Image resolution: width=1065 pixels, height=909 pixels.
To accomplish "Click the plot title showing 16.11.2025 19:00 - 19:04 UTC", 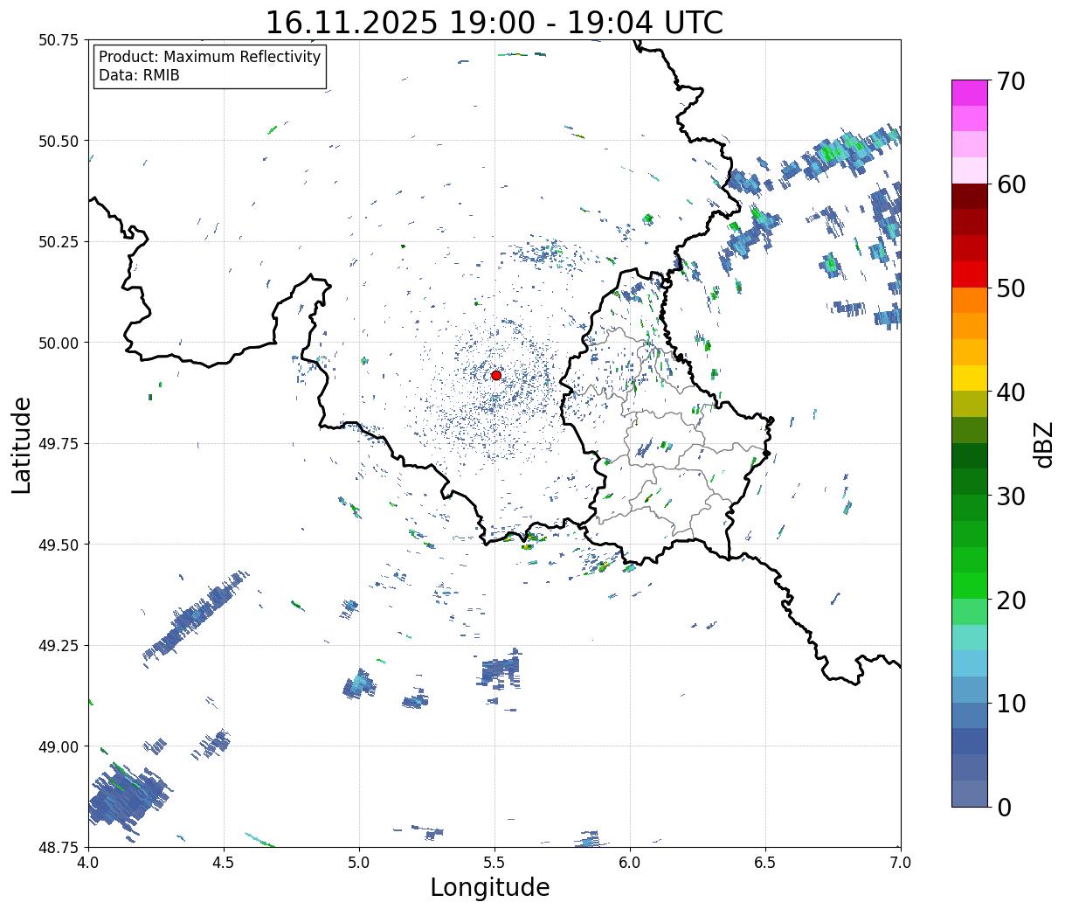I will 494,22.
